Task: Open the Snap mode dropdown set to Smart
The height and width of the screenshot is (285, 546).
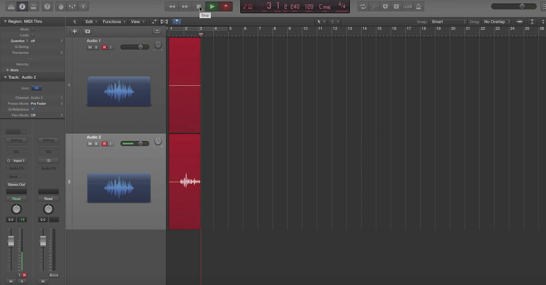Action: (448, 21)
